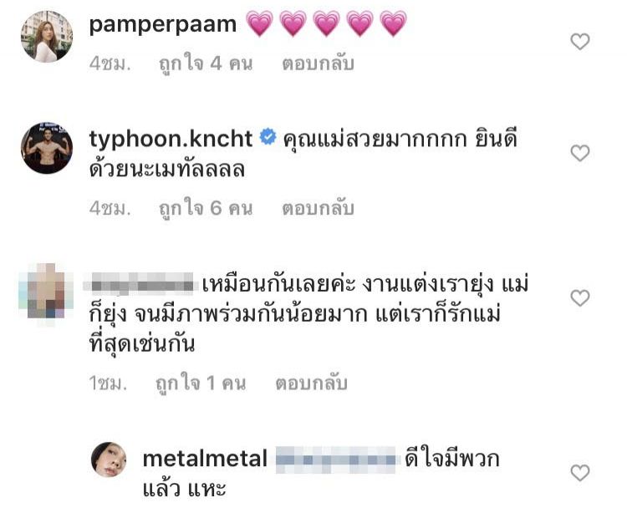627x508 pixels.
Task: Open the typhoon.kncht username link
Action: coord(171,140)
